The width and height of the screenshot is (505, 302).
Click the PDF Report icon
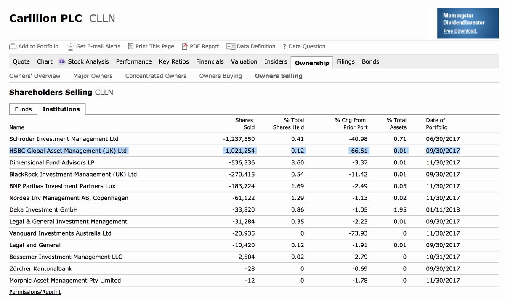tap(184, 46)
